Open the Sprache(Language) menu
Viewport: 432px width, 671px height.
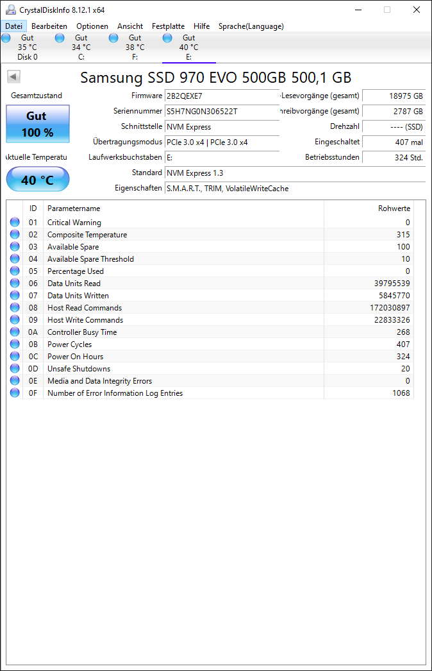[x=251, y=26]
